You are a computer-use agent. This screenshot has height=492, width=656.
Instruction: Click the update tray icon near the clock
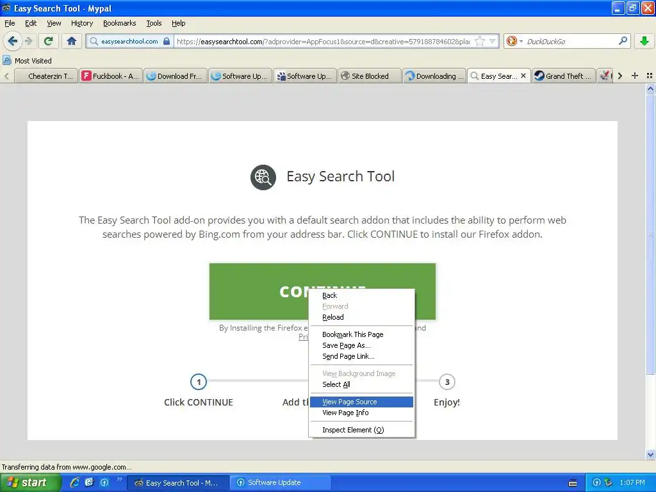pos(597,482)
